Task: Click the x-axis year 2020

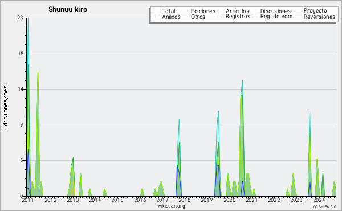Action: tap(229, 200)
